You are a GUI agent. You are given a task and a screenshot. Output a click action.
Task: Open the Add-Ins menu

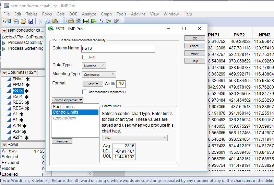click(x=138, y=14)
